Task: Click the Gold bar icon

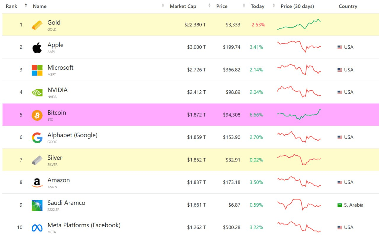Action: pos(37,25)
